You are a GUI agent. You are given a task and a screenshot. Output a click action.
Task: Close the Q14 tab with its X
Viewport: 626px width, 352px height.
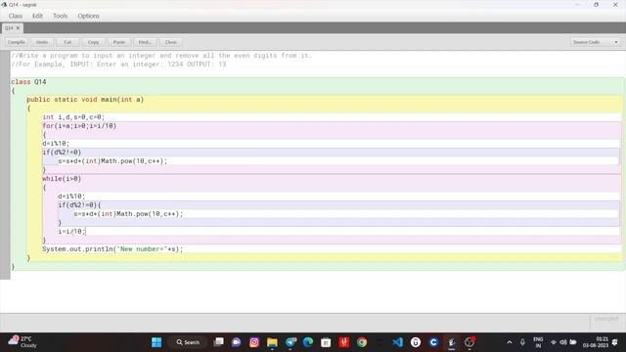click(x=18, y=28)
